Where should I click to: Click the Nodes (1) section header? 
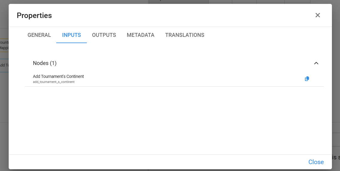[x=45, y=63]
